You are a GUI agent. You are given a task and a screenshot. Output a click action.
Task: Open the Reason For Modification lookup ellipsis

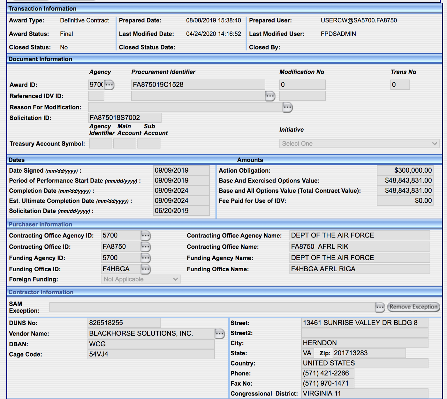coord(287,107)
